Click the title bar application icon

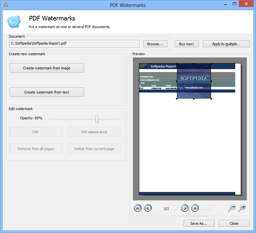pyautogui.click(x=6, y=5)
